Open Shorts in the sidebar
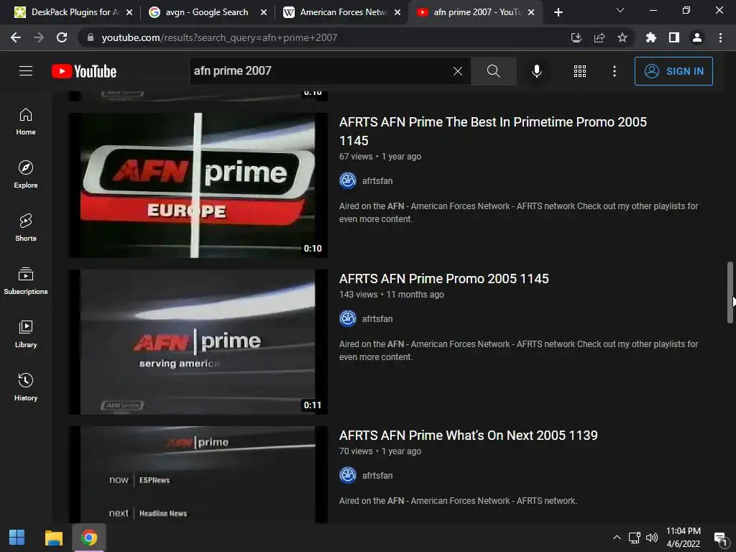The height and width of the screenshot is (552, 736). (x=26, y=228)
